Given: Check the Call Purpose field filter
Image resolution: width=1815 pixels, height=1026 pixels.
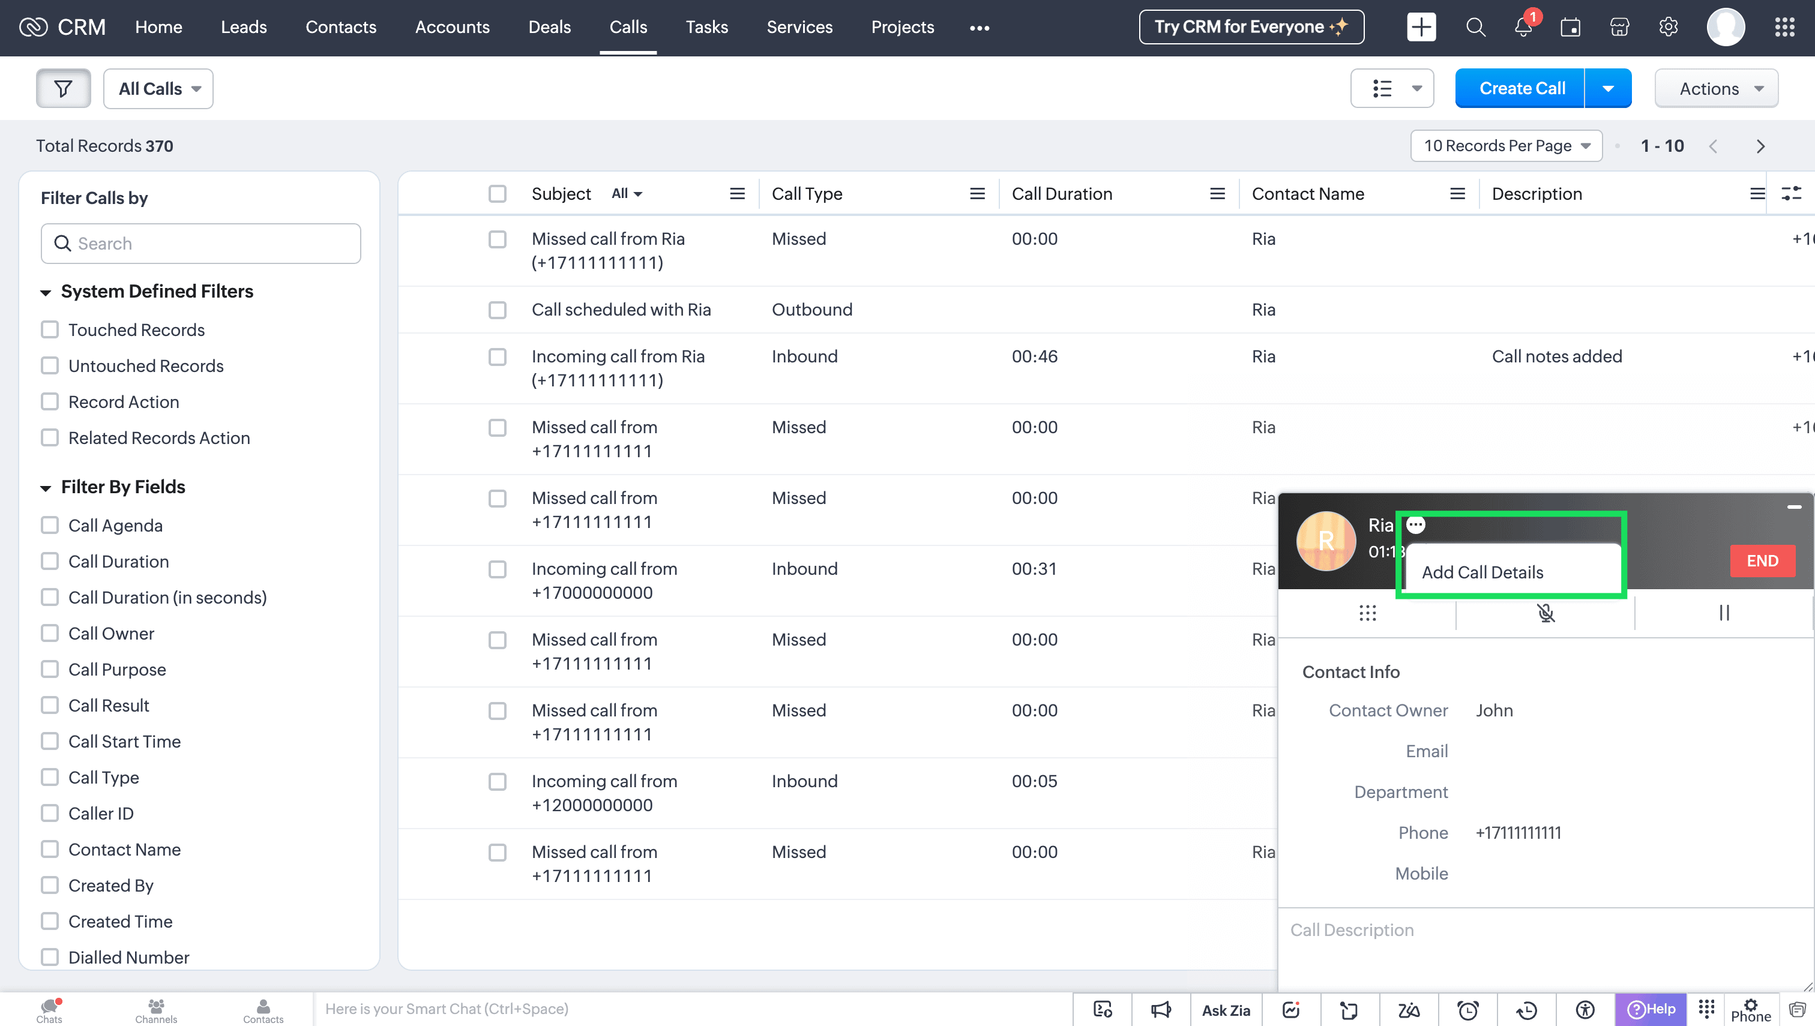Looking at the screenshot, I should (x=50, y=670).
